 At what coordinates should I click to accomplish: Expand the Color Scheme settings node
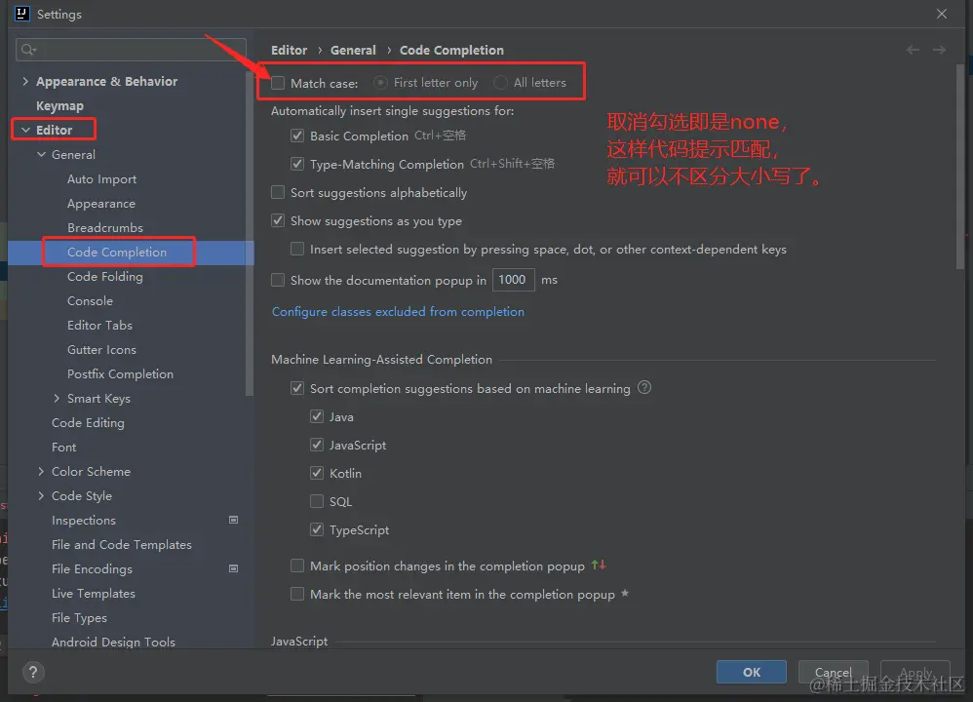tap(41, 472)
